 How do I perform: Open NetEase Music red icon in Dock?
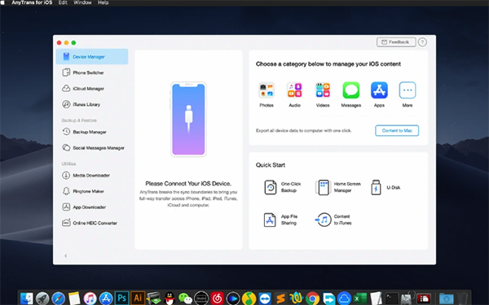217,298
